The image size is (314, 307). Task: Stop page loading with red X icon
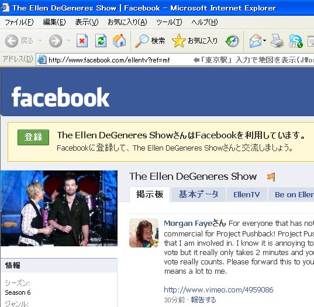point(82,41)
